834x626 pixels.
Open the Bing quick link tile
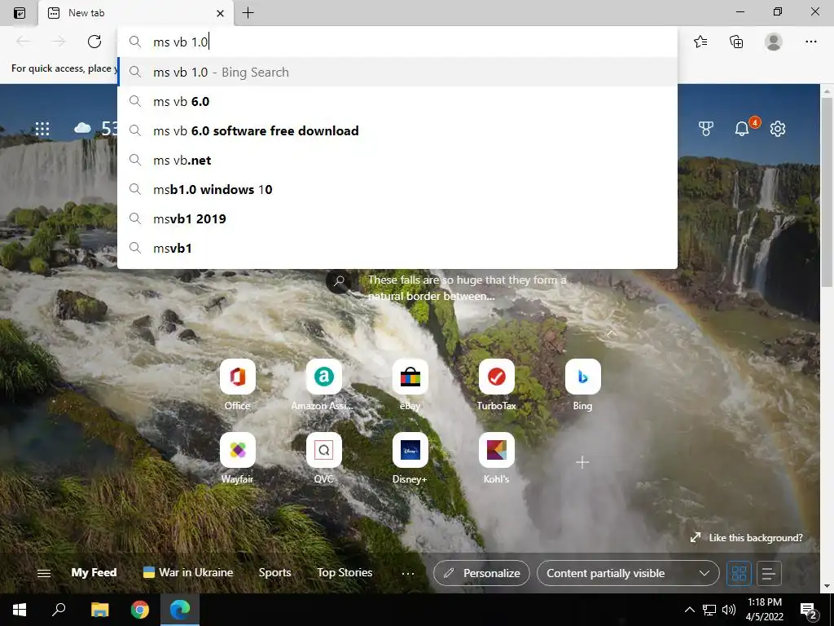(x=582, y=377)
